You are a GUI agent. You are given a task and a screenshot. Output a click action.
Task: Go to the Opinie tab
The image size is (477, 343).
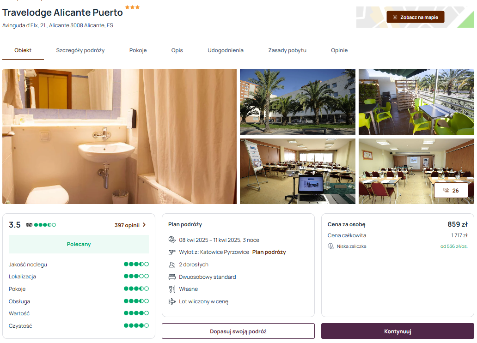click(x=339, y=50)
